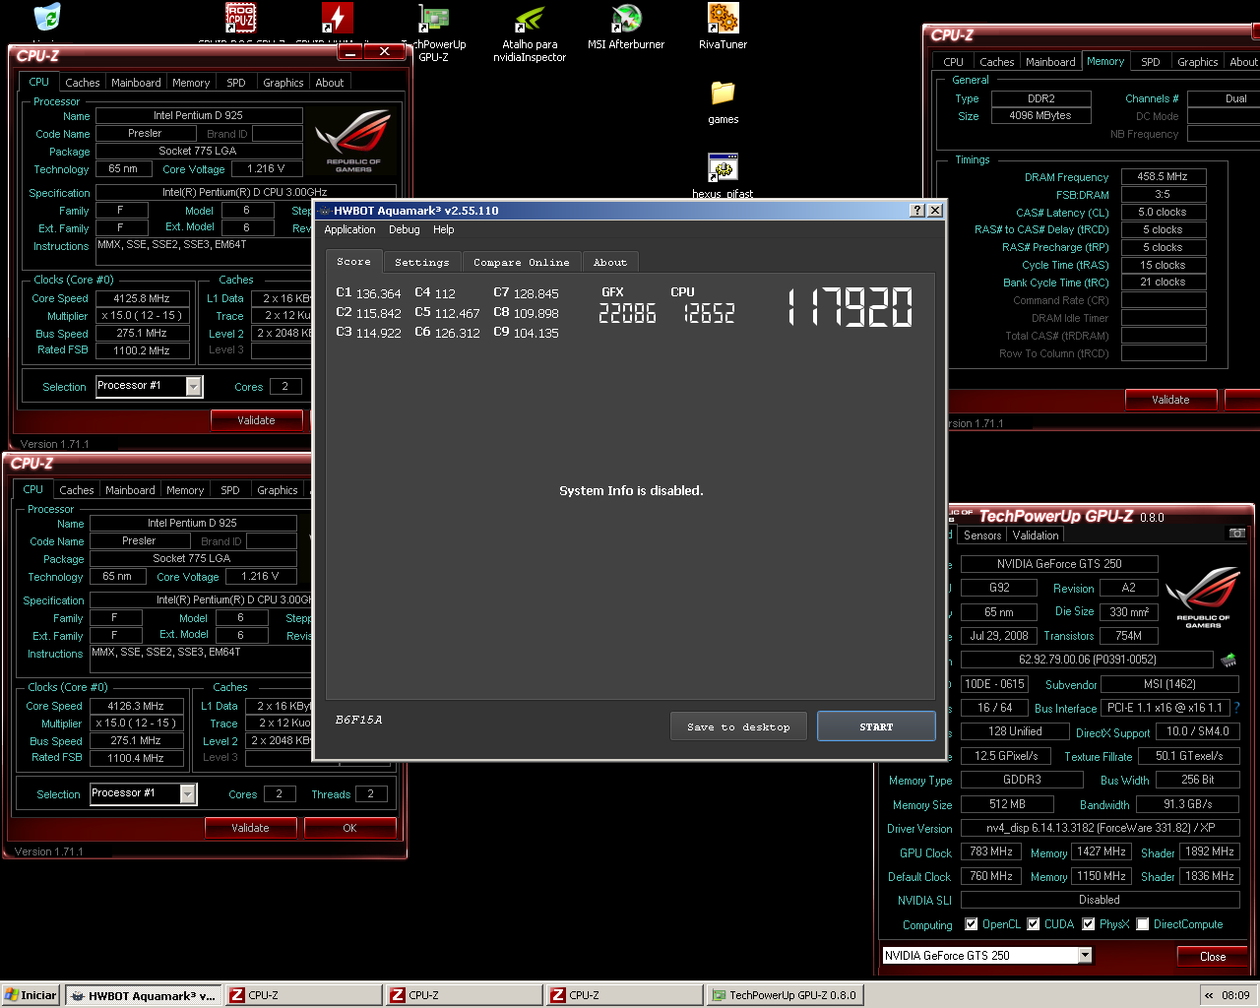Screen dimensions: 1260x1008
Task: Click DRAM Frequency 458.5 MHz field
Action: click(x=1164, y=177)
